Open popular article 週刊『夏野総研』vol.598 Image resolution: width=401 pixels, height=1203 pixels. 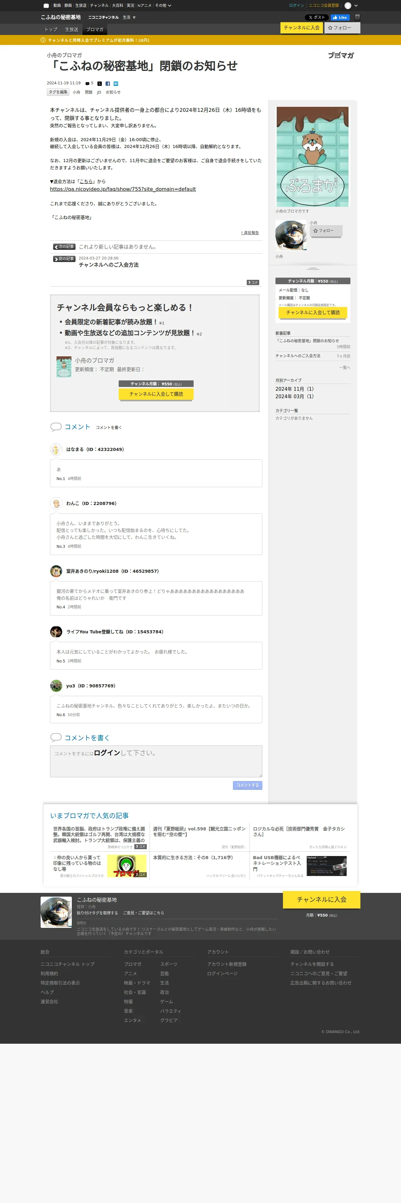coord(199,832)
